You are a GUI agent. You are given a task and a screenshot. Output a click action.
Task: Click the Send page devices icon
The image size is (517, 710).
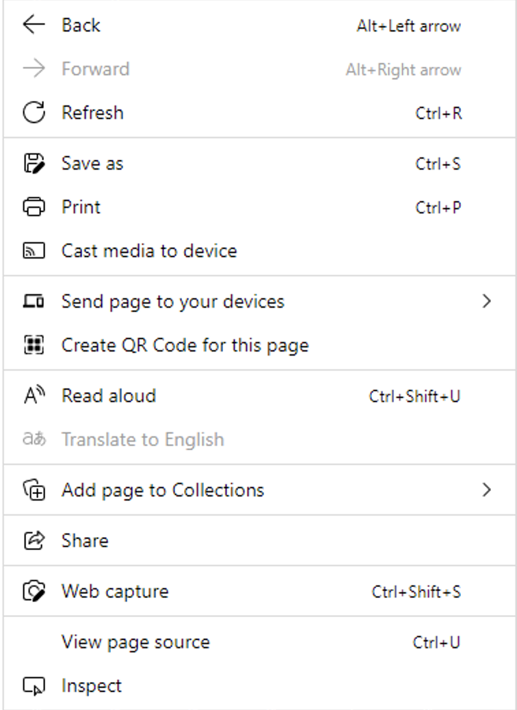coord(34,302)
